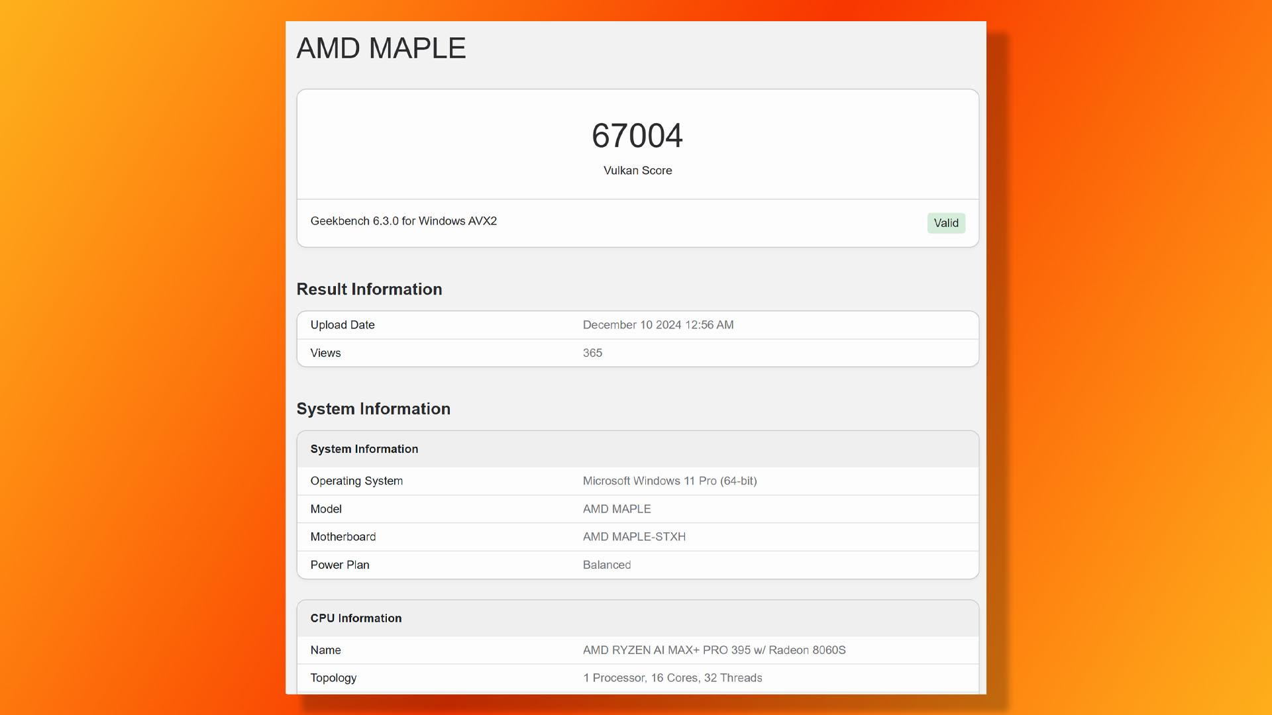
Task: Select the 365 views value
Action: (592, 353)
